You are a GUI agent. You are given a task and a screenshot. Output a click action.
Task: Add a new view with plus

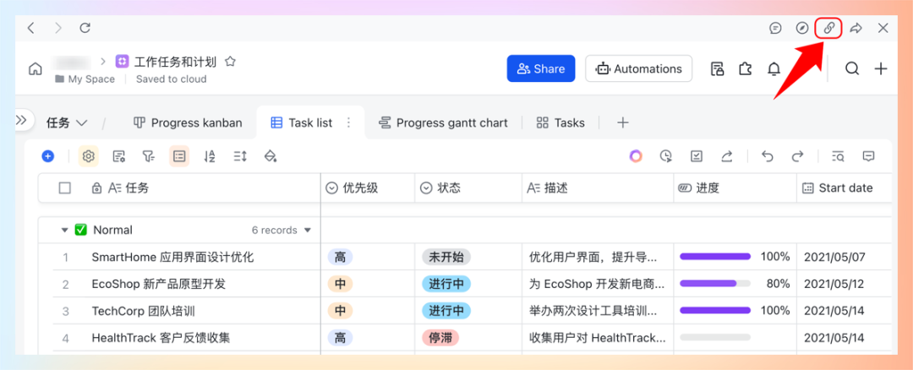point(623,122)
